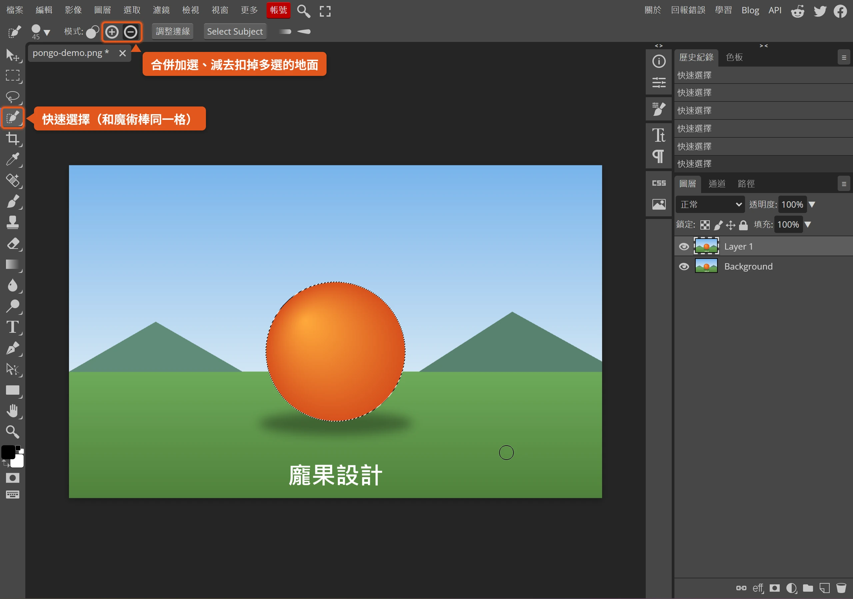Switch to the 通道 tab
Screen dimensions: 853x599
pos(717,184)
